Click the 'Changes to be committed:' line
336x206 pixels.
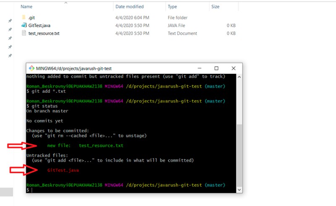(58, 130)
